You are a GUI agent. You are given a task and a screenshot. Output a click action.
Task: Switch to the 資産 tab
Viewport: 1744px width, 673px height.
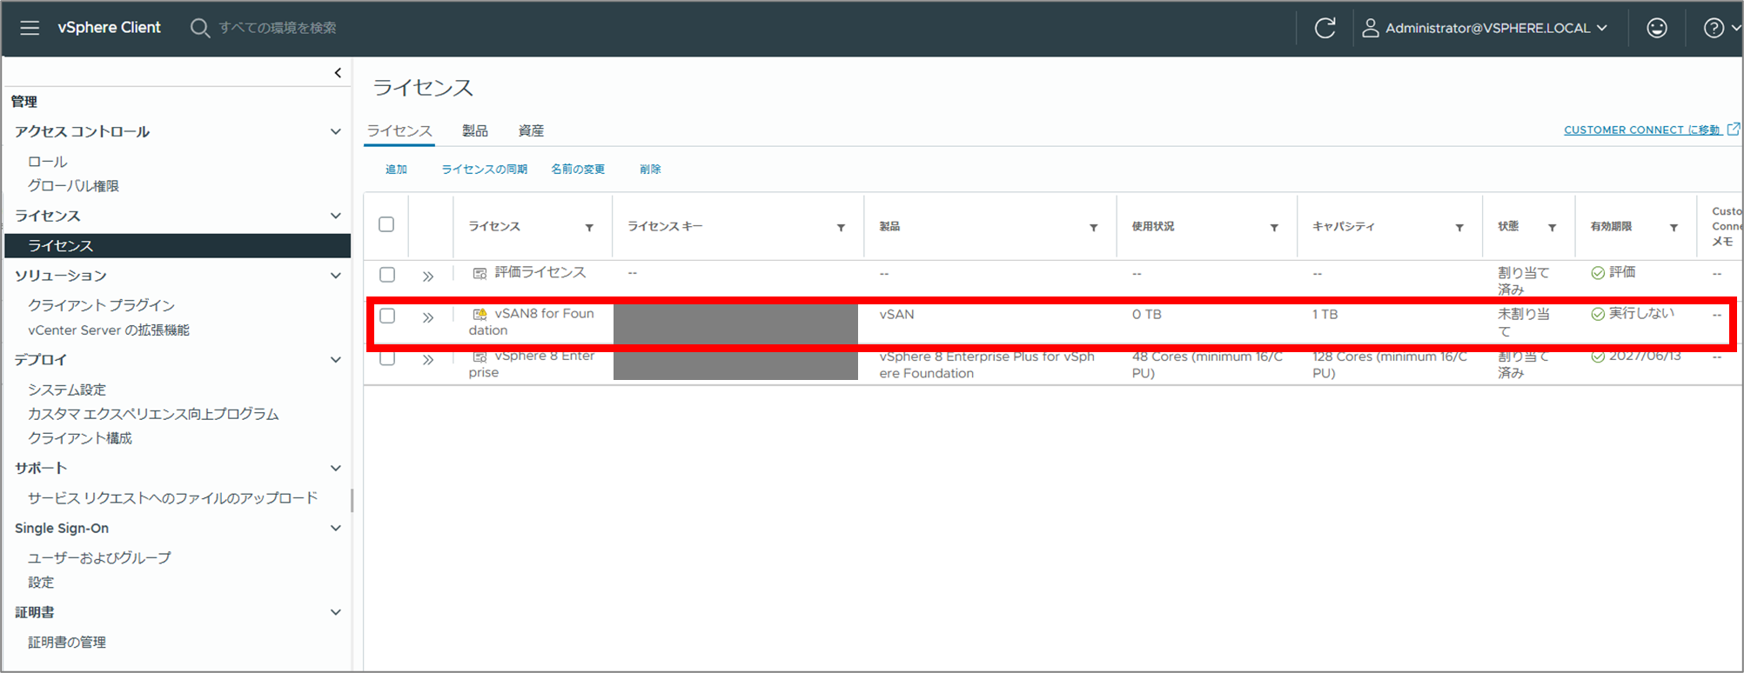coord(531,130)
